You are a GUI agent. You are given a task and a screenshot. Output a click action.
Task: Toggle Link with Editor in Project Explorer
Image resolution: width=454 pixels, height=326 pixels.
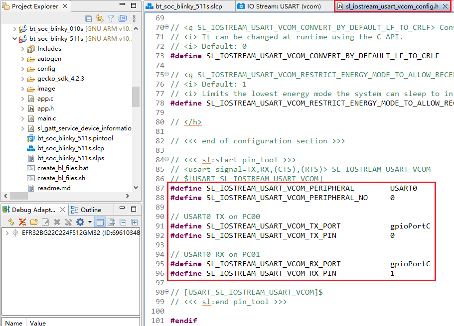(99, 18)
